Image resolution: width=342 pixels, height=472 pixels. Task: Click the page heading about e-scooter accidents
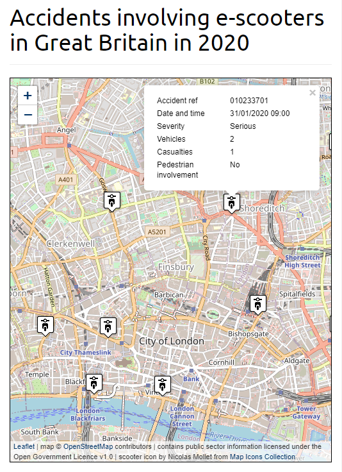click(x=167, y=30)
